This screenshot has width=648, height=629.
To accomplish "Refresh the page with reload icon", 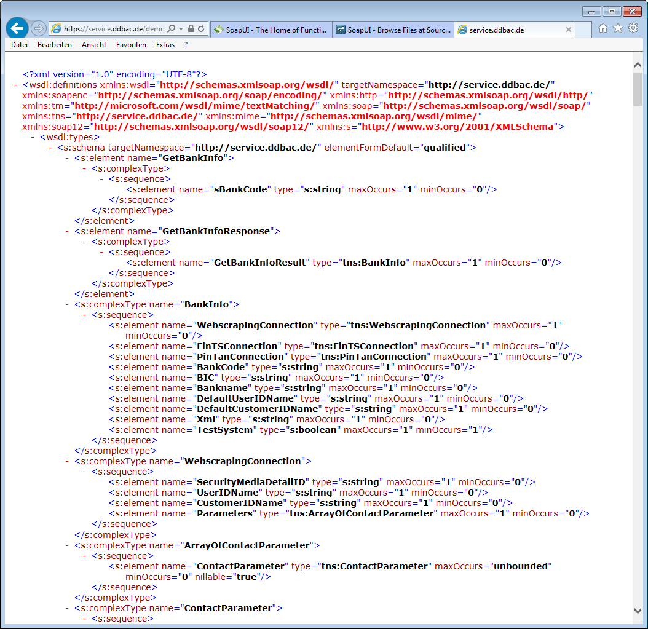I will coord(201,28).
